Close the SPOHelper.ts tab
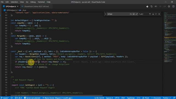The image size is (176, 99). click(18, 7)
